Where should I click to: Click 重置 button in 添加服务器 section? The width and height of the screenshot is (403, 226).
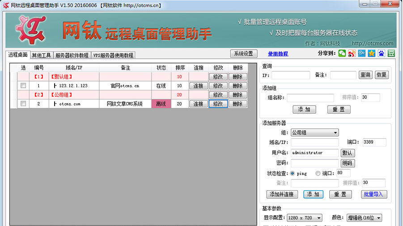pyautogui.click(x=340, y=194)
